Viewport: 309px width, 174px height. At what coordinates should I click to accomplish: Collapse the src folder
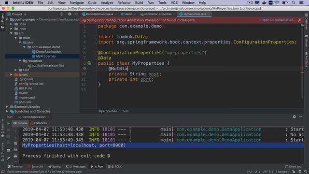12,33
